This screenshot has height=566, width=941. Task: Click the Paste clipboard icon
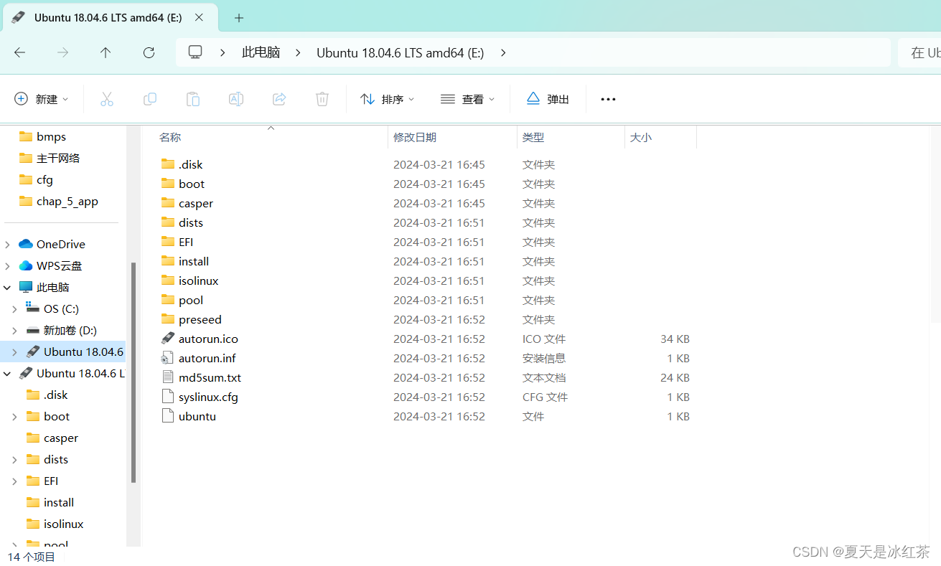pyautogui.click(x=193, y=99)
